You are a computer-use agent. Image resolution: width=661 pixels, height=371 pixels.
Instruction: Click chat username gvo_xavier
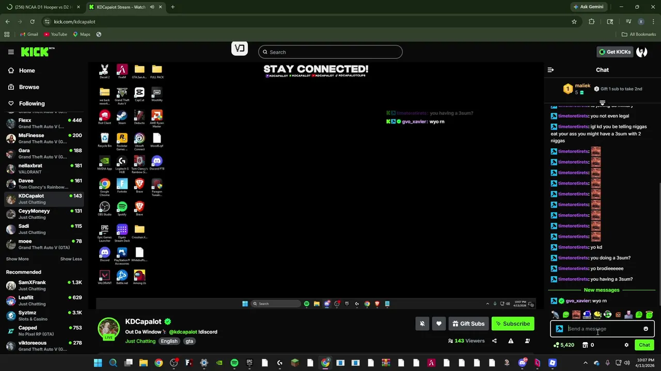coord(578,301)
